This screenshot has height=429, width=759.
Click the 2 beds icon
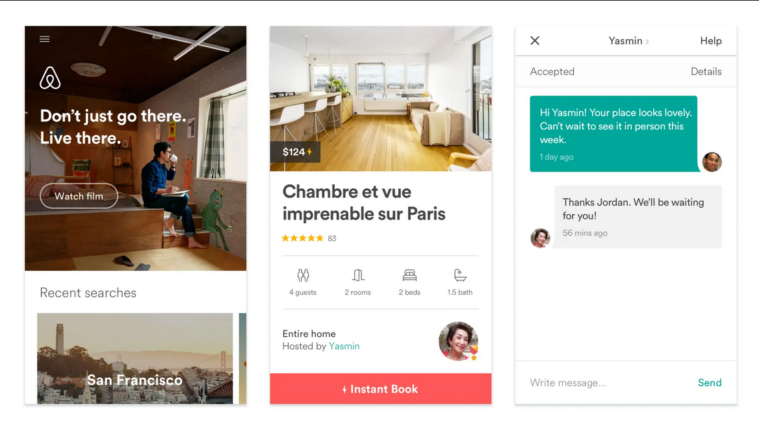[409, 275]
